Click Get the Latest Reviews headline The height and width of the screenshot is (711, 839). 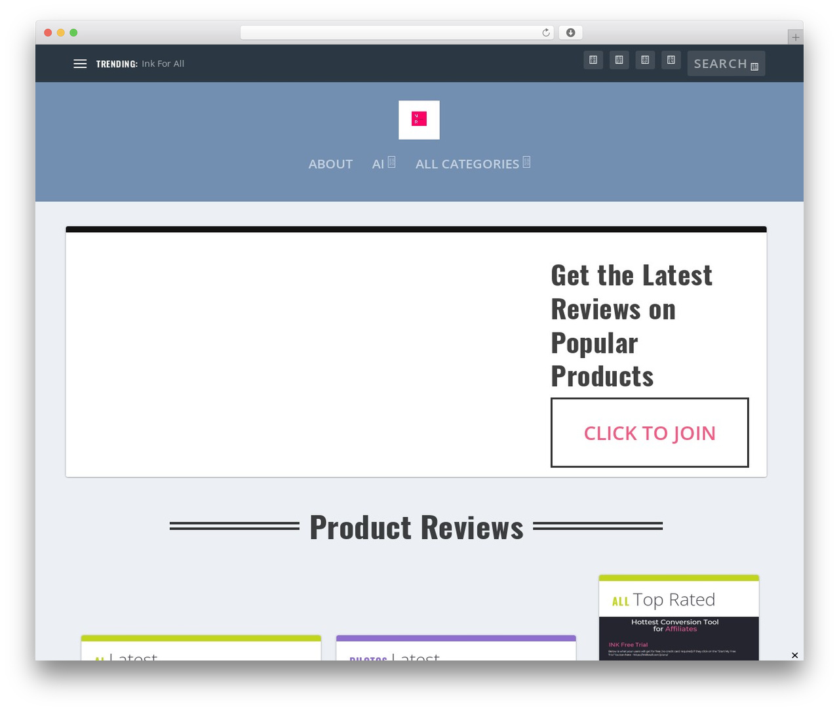click(632, 325)
